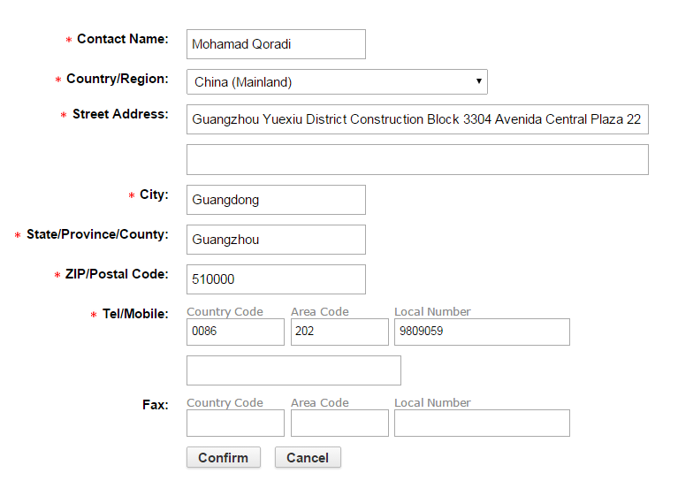Click the State/Province/County field with Guangzhou
This screenshot has height=496, width=678.
tap(276, 240)
